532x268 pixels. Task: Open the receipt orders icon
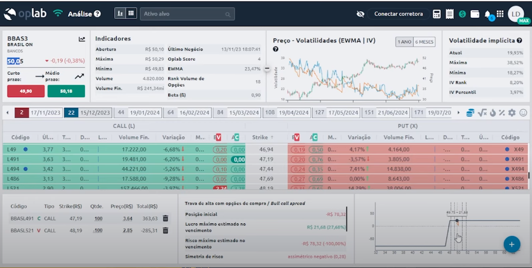pyautogui.click(x=450, y=14)
